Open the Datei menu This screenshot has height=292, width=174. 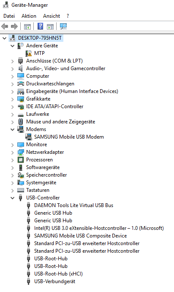(9, 16)
